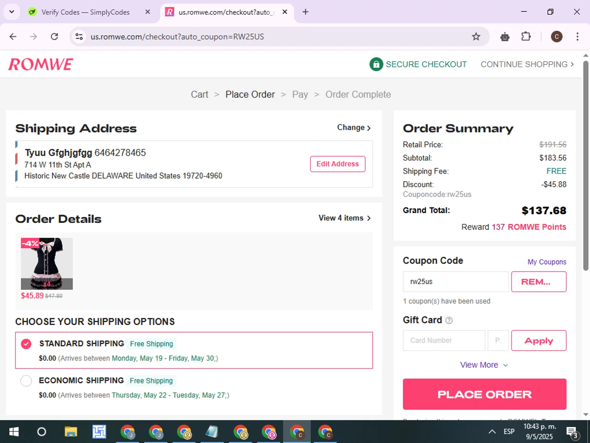Open the robot extension icon in toolbar
This screenshot has height=443, width=590.
(505, 37)
